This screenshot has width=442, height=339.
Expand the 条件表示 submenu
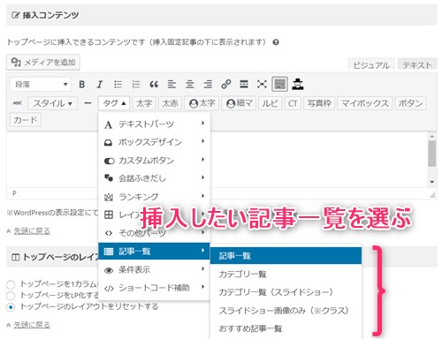pyautogui.click(x=154, y=269)
